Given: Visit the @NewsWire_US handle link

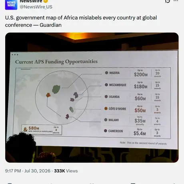Looking at the screenshot, I should 36,7.
